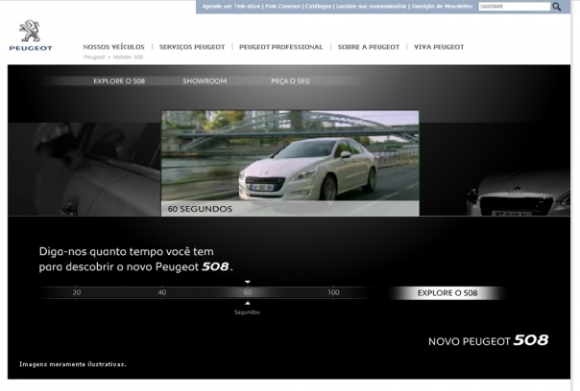This screenshot has height=391, width=580.
Task: Open Nossos Veículos menu
Action: pyautogui.click(x=113, y=47)
